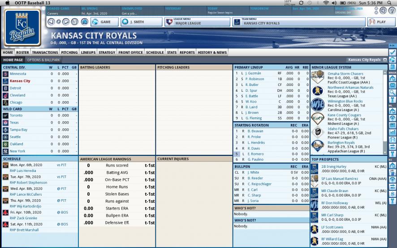Image resolution: width=397 pixels, height=248 pixels.
Task: Click the round home icon in the top toolbar
Action: tap(85, 22)
